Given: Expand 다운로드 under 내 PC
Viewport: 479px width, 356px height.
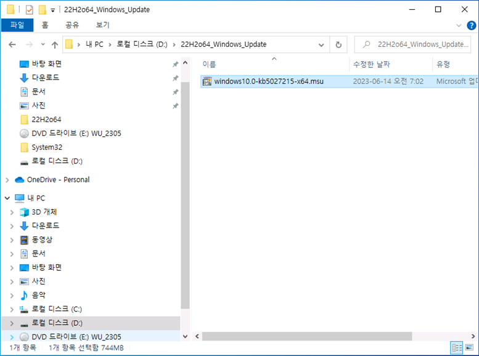Looking at the screenshot, I should click(12, 226).
